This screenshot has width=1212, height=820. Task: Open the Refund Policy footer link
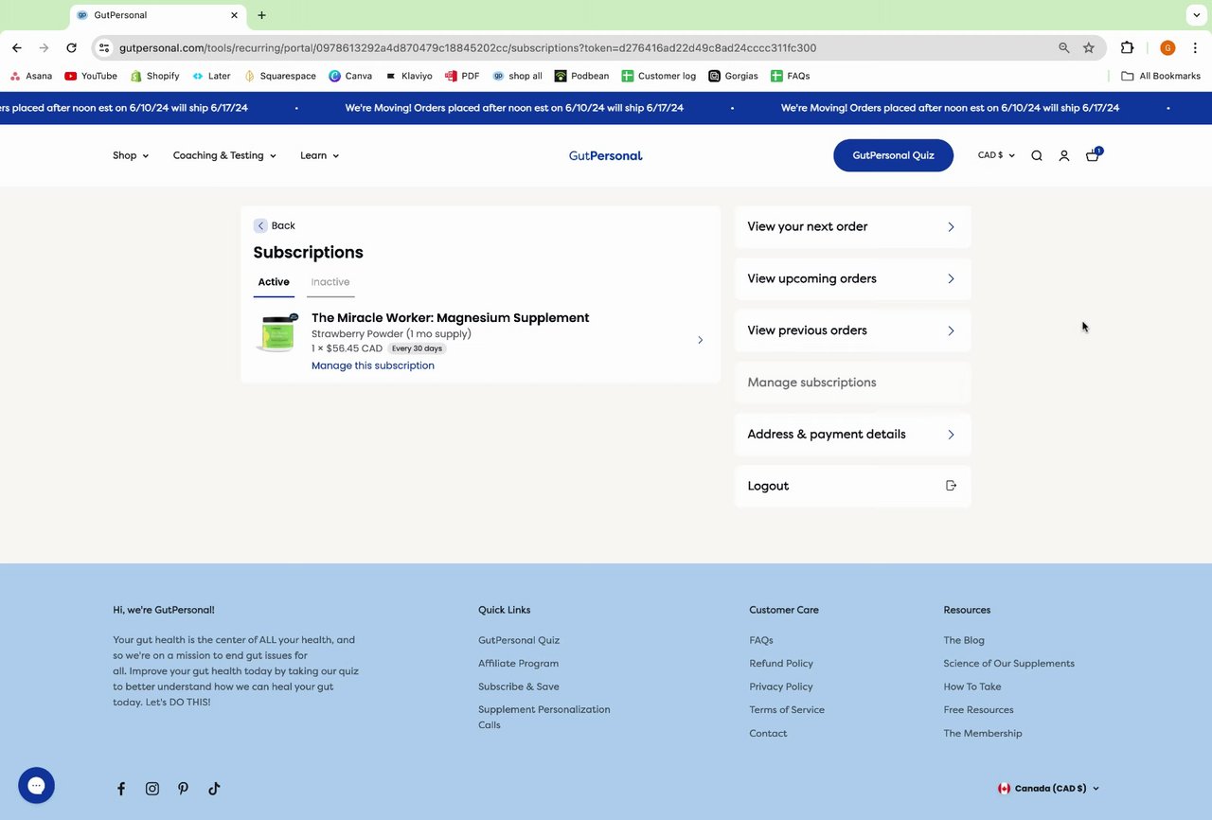point(781,664)
